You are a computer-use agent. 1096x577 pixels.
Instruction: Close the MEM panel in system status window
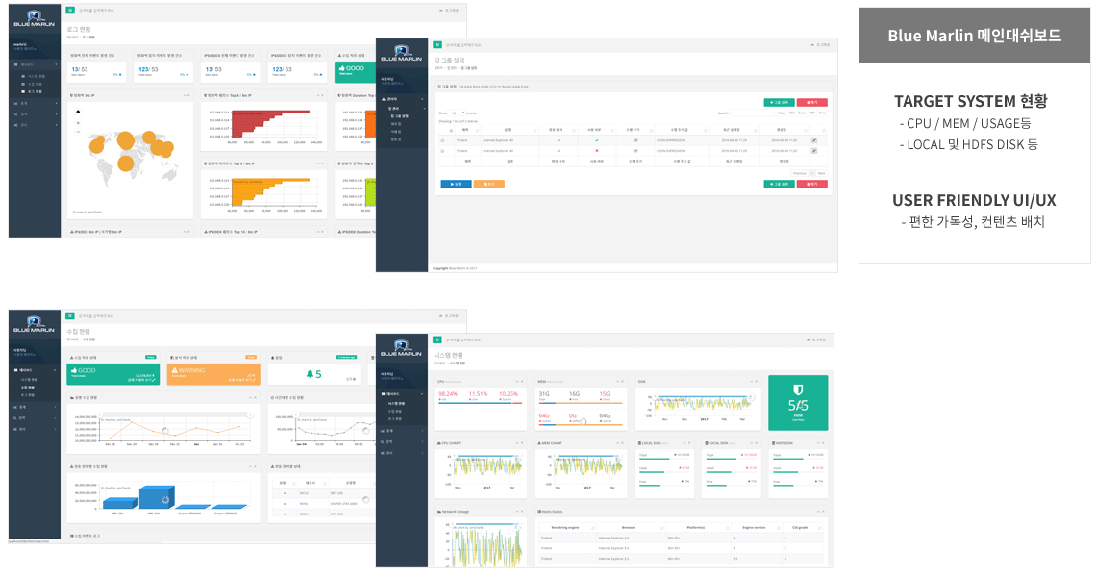click(623, 381)
